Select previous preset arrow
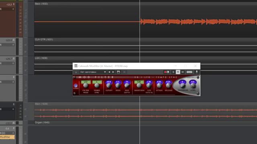 (x=109, y=72)
